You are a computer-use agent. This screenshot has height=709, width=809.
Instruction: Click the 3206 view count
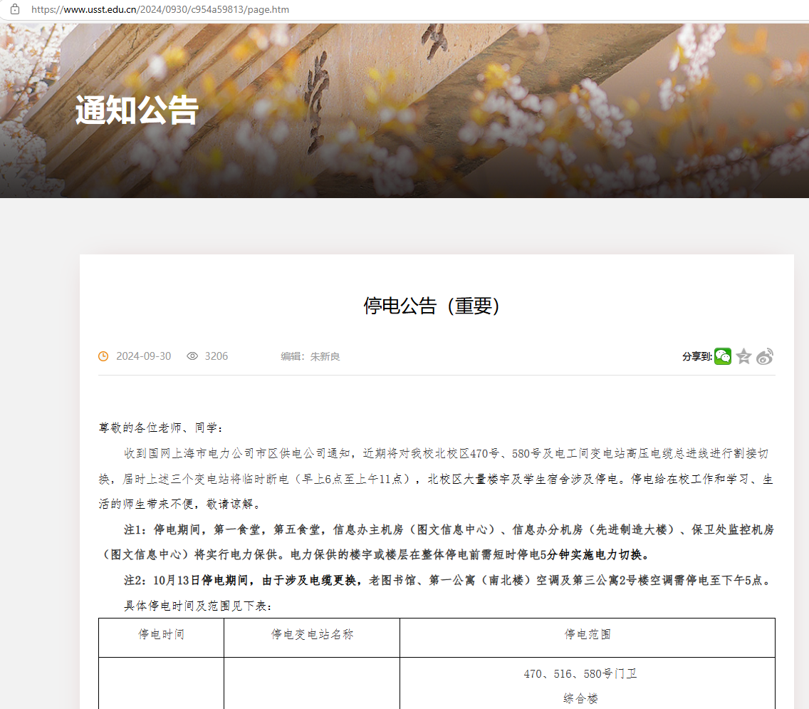tap(216, 356)
